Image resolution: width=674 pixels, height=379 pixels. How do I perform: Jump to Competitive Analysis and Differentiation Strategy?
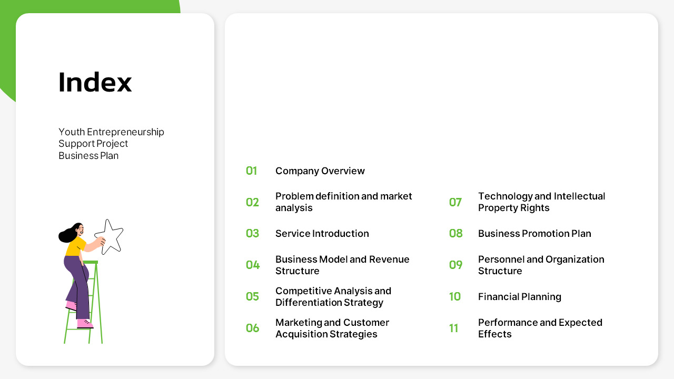pyautogui.click(x=333, y=296)
